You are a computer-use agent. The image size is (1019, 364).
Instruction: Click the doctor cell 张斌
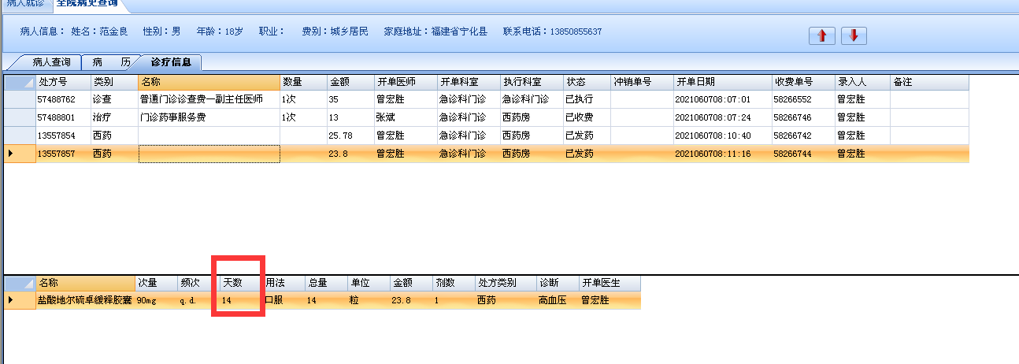click(406, 117)
